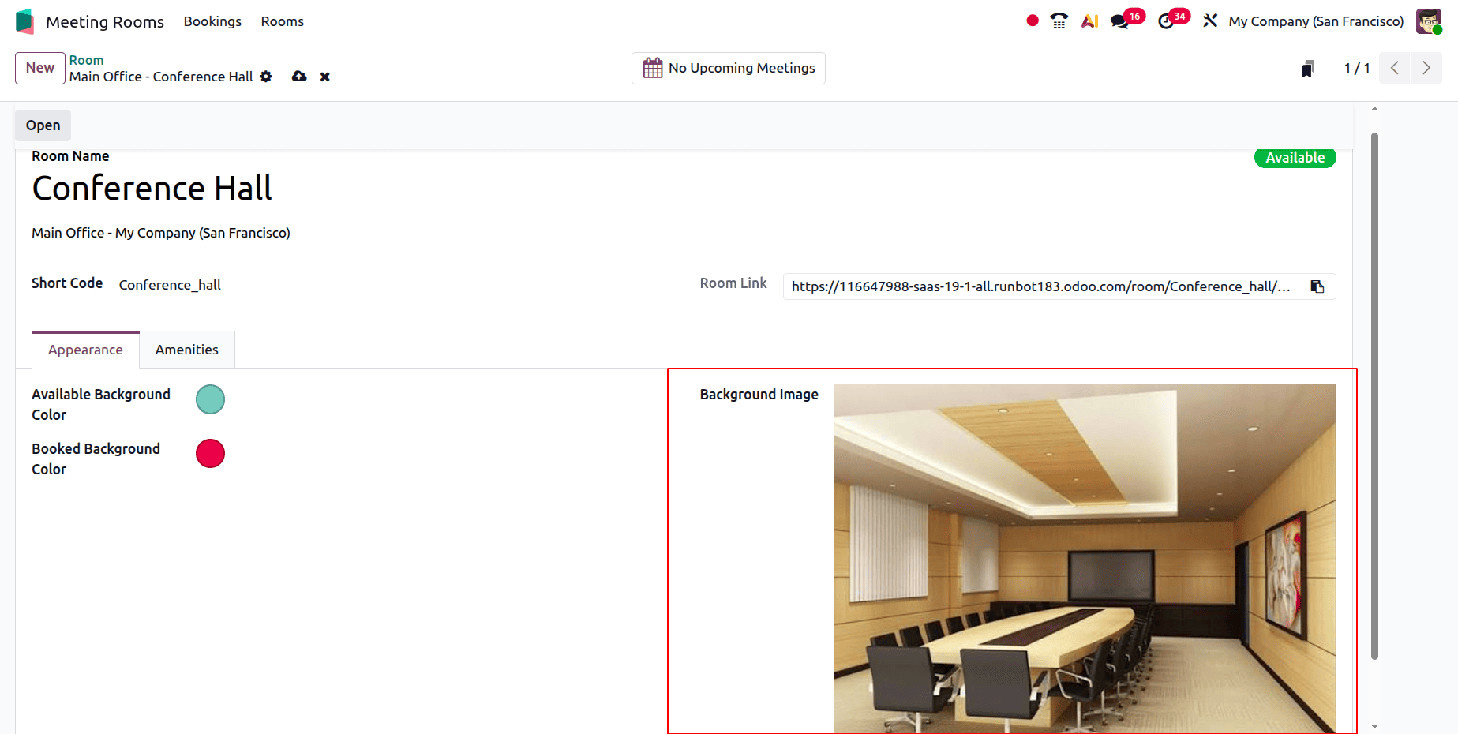Open the Rooms menu
The width and height of the screenshot is (1458, 734).
click(x=283, y=21)
